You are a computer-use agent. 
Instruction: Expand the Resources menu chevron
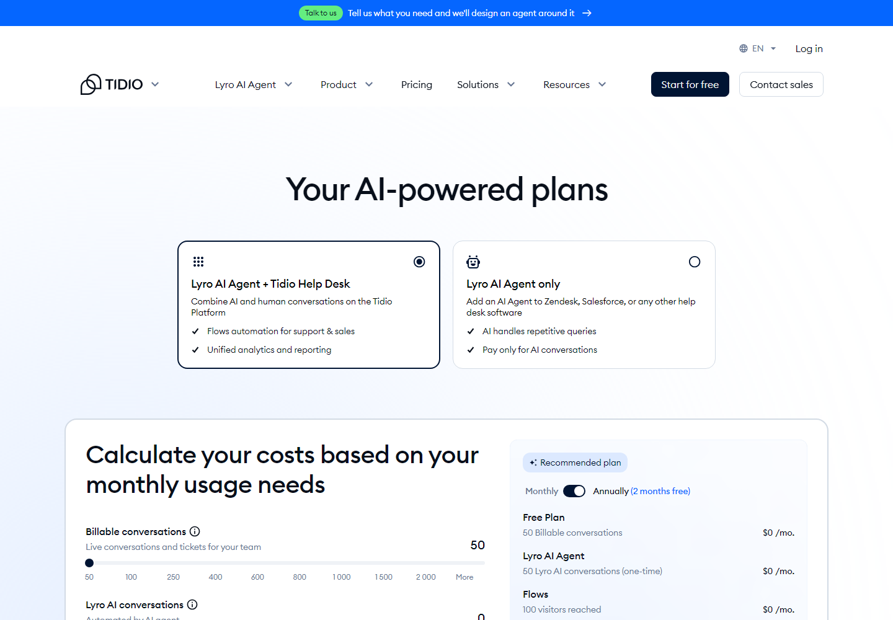coord(602,84)
